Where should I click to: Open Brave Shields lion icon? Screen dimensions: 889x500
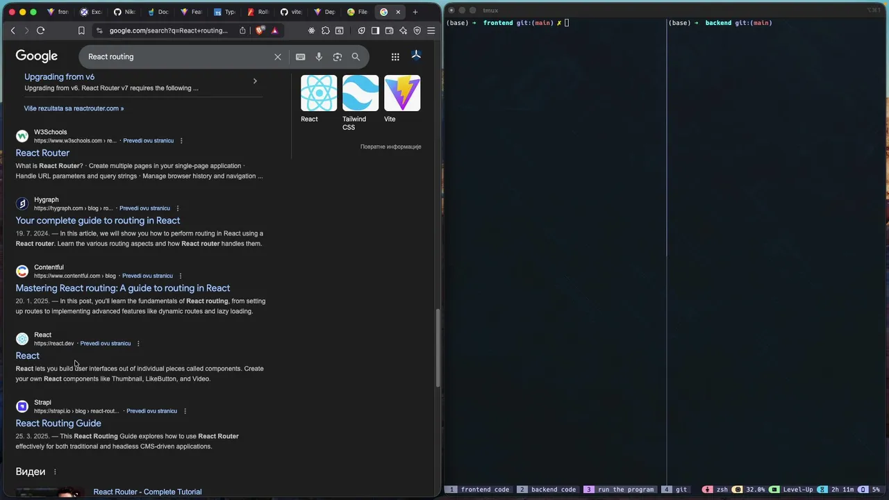click(x=260, y=31)
